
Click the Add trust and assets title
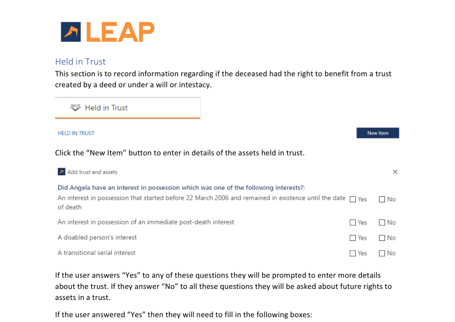click(x=93, y=172)
